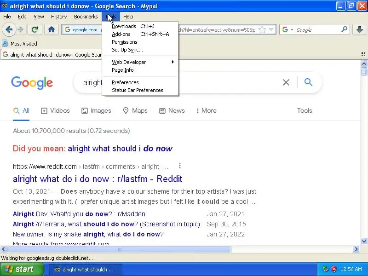Click the Most Visited bookmarks icon
The image size is (368, 276).
(x=5, y=43)
